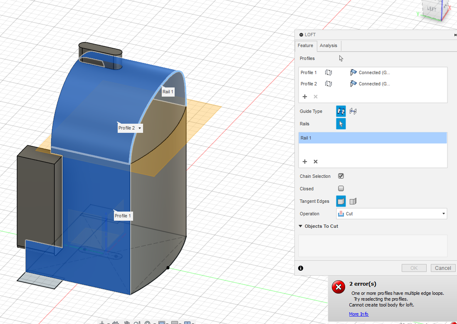Select the first Profile 1 selection icon
Viewport: 457px width, 324px height.
click(328, 72)
